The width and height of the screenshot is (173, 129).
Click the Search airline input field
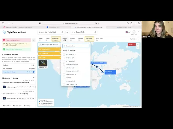[x=76, y=46]
